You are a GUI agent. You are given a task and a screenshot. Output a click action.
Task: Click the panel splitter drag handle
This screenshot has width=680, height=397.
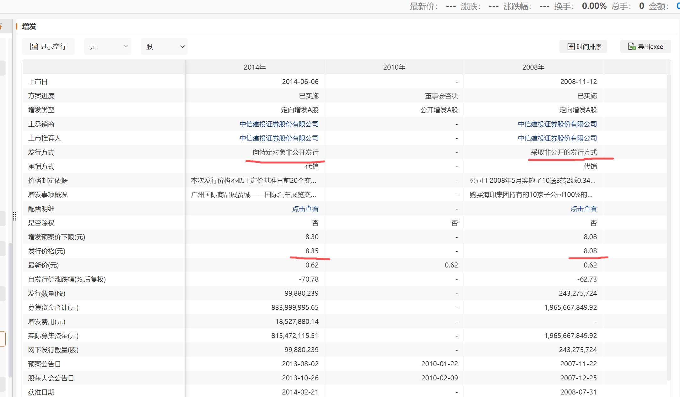click(x=14, y=216)
